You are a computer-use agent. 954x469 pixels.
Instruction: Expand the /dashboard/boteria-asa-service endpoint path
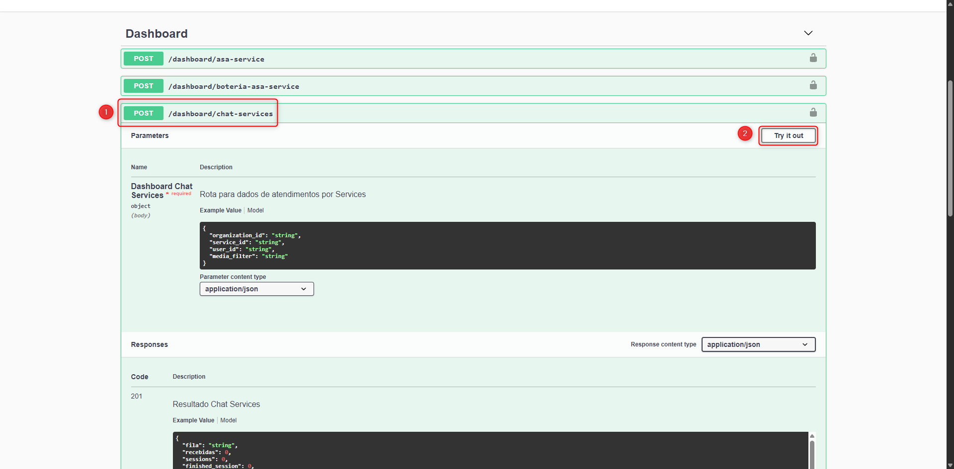tap(234, 86)
